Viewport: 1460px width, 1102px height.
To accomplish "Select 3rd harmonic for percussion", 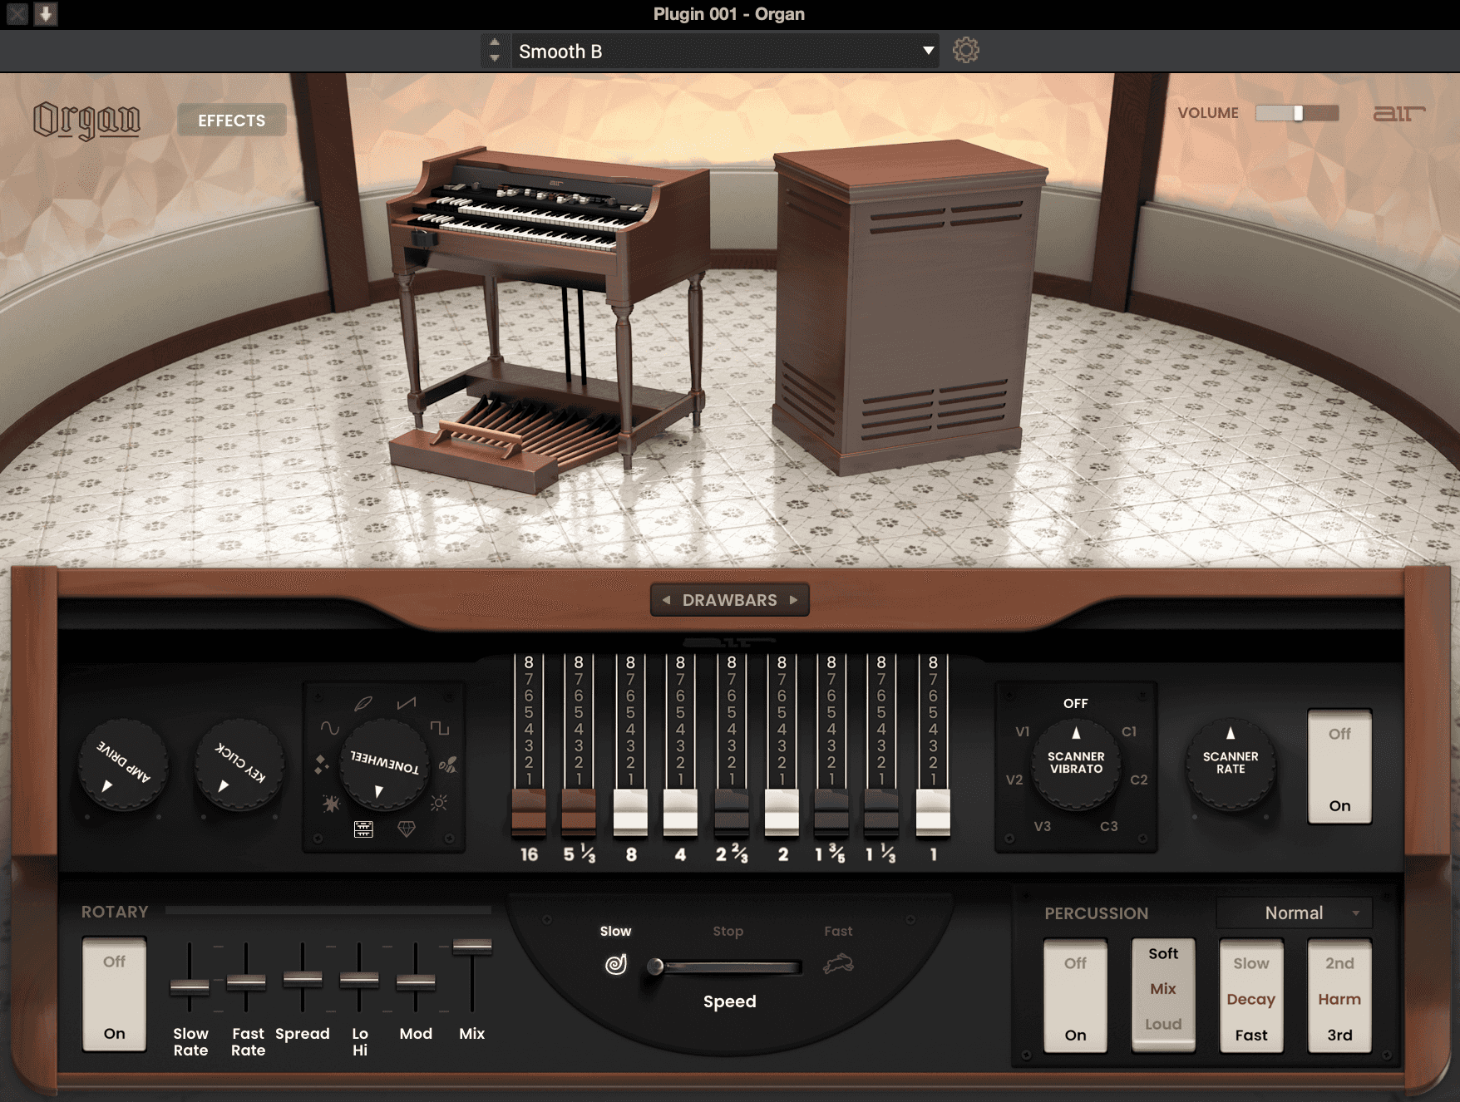I will [x=1339, y=1035].
